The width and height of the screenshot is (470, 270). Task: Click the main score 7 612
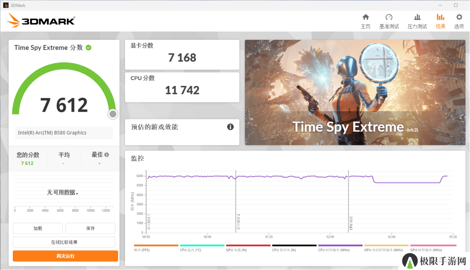tap(64, 105)
